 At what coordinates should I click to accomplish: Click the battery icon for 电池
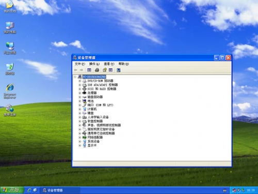tap(84, 101)
